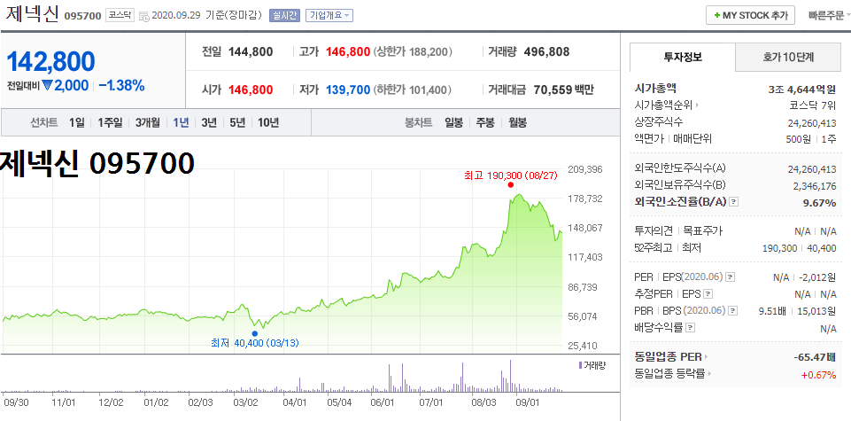This screenshot has height=421, width=851.
Task: Click stock code 095700 in the header
Action: click(x=82, y=16)
